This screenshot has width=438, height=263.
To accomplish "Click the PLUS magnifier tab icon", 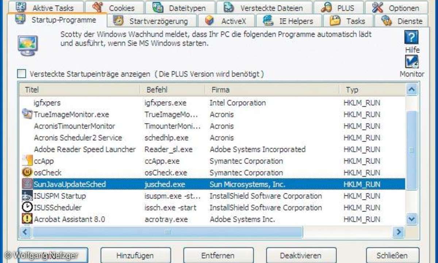I will pyautogui.click(x=326, y=7).
